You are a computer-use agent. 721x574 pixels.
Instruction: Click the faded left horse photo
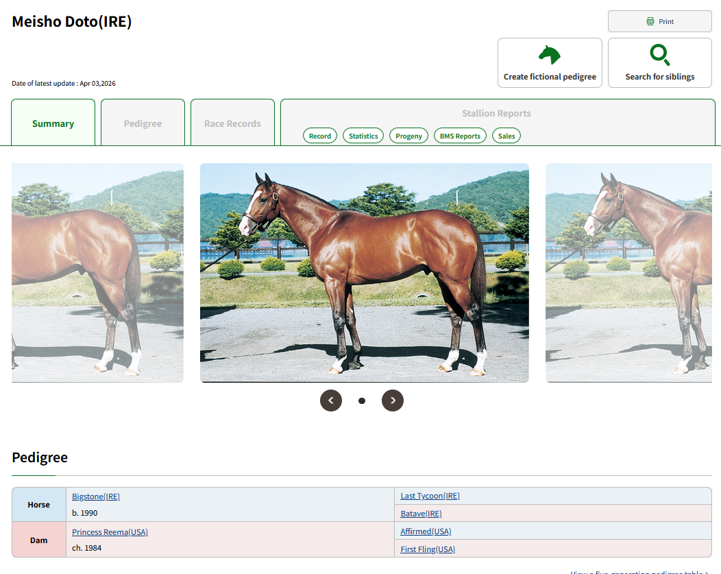coord(97,273)
